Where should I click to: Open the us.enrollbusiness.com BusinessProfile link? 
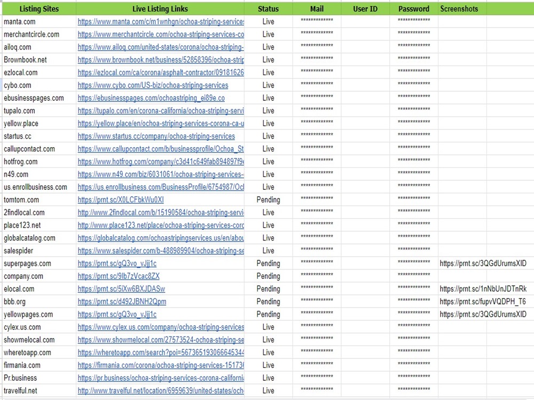coord(161,187)
